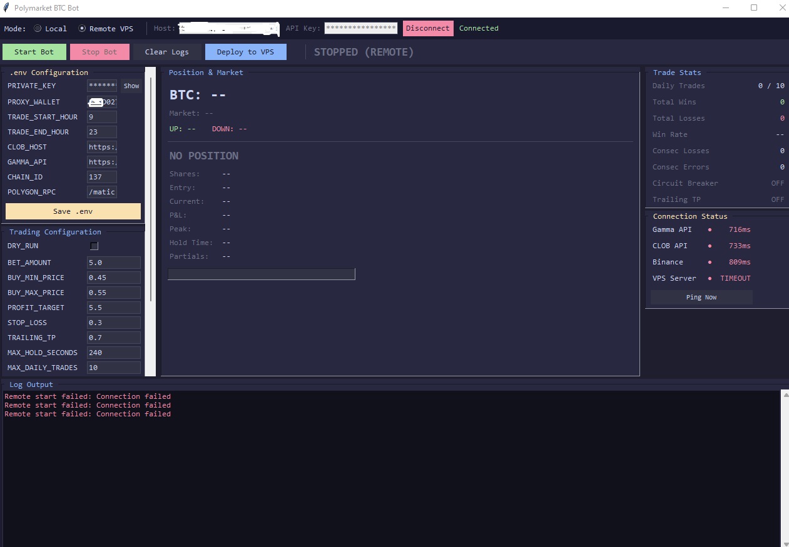This screenshot has width=789, height=547.
Task: Edit the PROFIT_TARGET field
Action: (x=114, y=308)
